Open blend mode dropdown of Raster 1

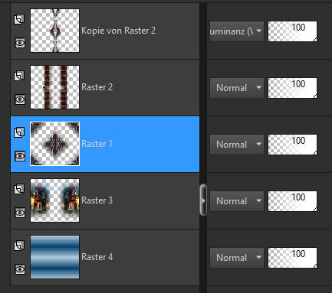237,145
